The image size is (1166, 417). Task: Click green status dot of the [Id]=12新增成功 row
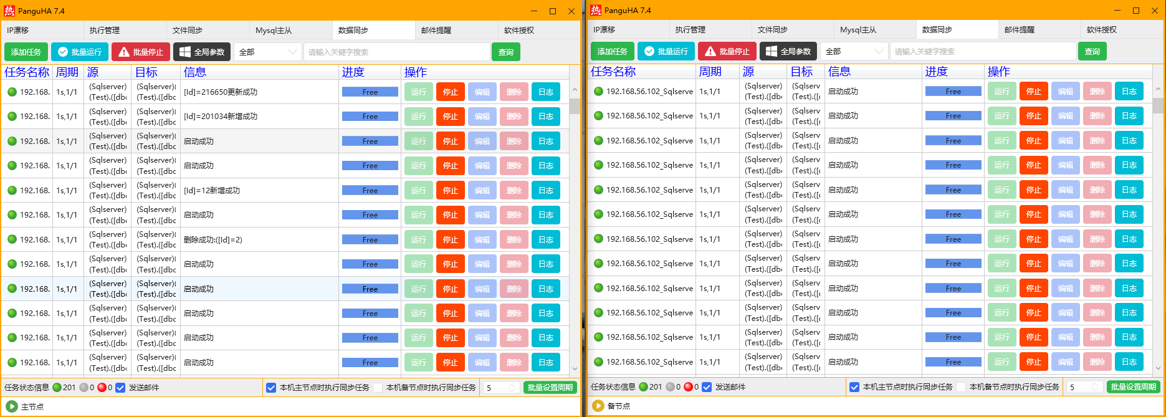click(12, 190)
